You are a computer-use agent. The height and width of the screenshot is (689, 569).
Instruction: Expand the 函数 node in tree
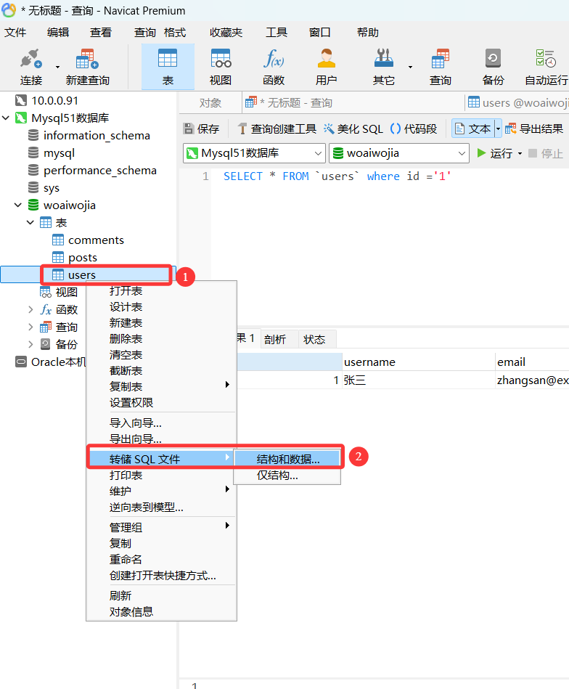[x=30, y=310]
